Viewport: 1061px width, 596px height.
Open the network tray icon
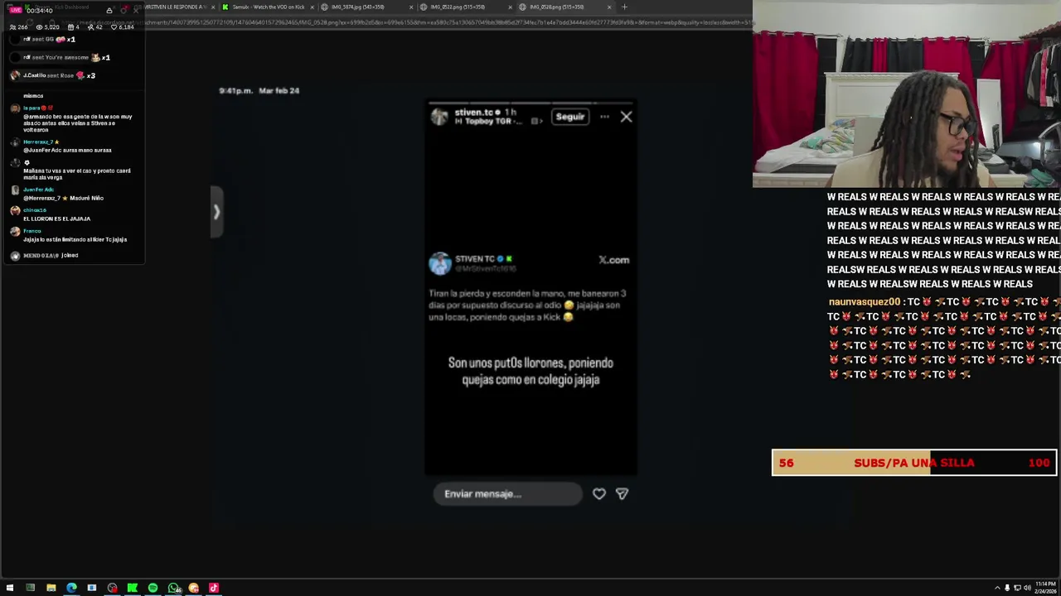click(1017, 588)
